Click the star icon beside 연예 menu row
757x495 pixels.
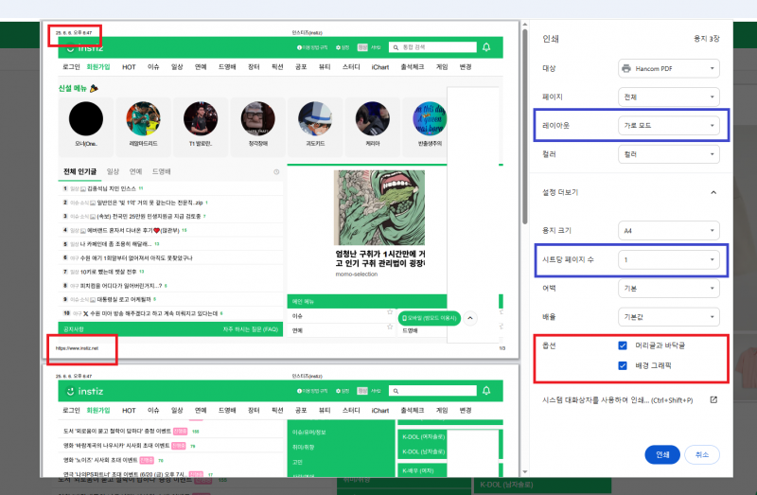390,327
